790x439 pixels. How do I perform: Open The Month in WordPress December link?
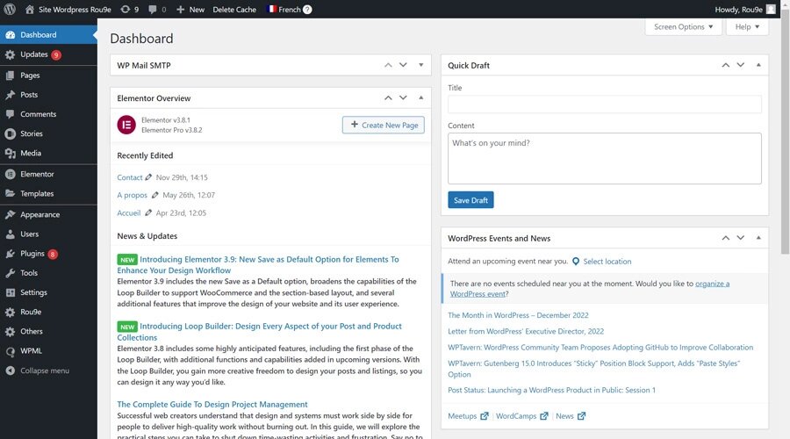(x=518, y=315)
